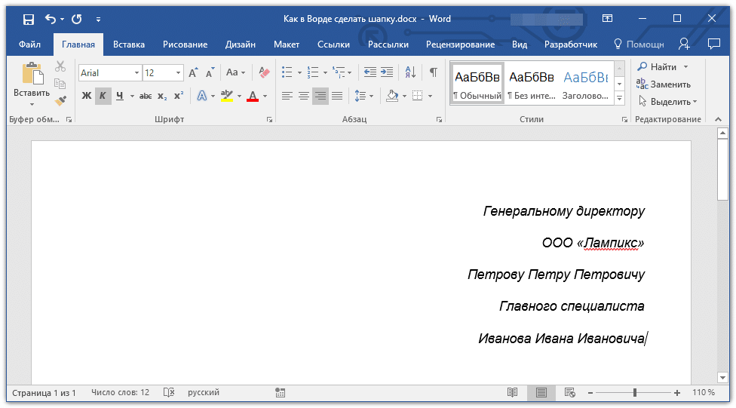
Task: Apply center paragraph alignment
Action: 304,96
